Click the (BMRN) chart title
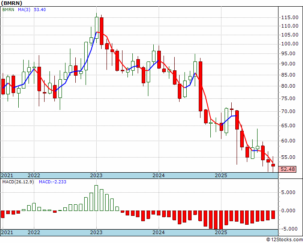Screen dimensions: 303x243 click(x=12, y=3)
